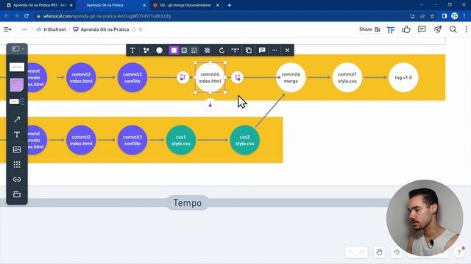Click the undo button
Screen dimensions: 471x264
[351, 252]
